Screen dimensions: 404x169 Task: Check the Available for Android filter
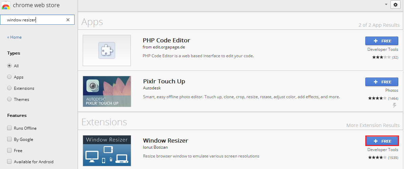[9, 162]
